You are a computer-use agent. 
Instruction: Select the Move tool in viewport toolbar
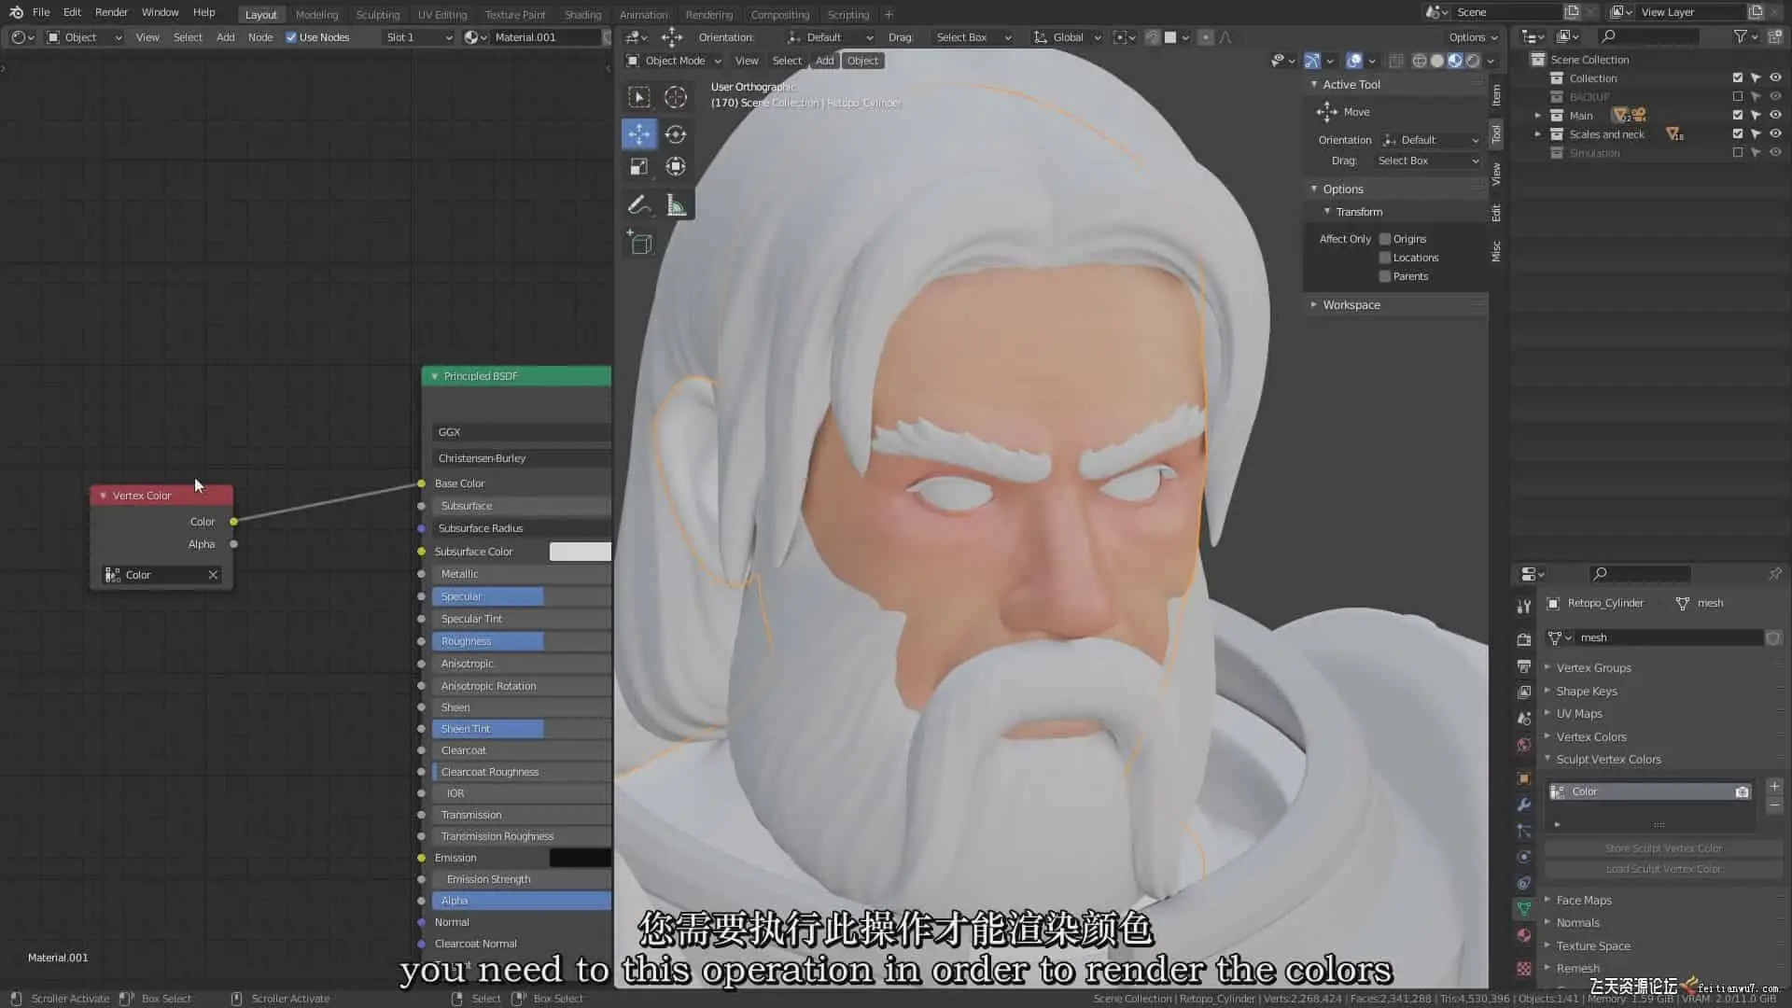[639, 134]
